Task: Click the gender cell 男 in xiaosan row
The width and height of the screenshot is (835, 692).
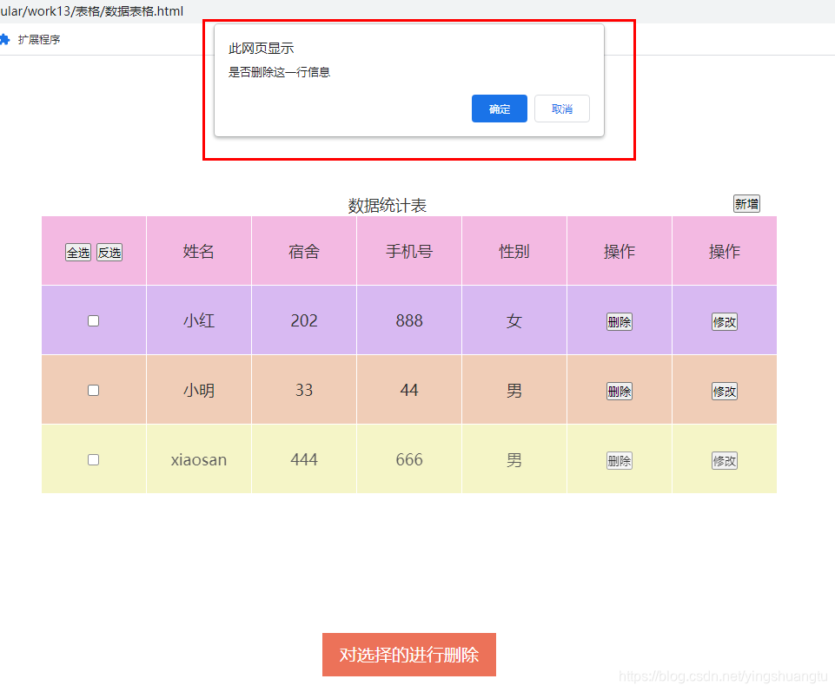Action: click(x=514, y=459)
